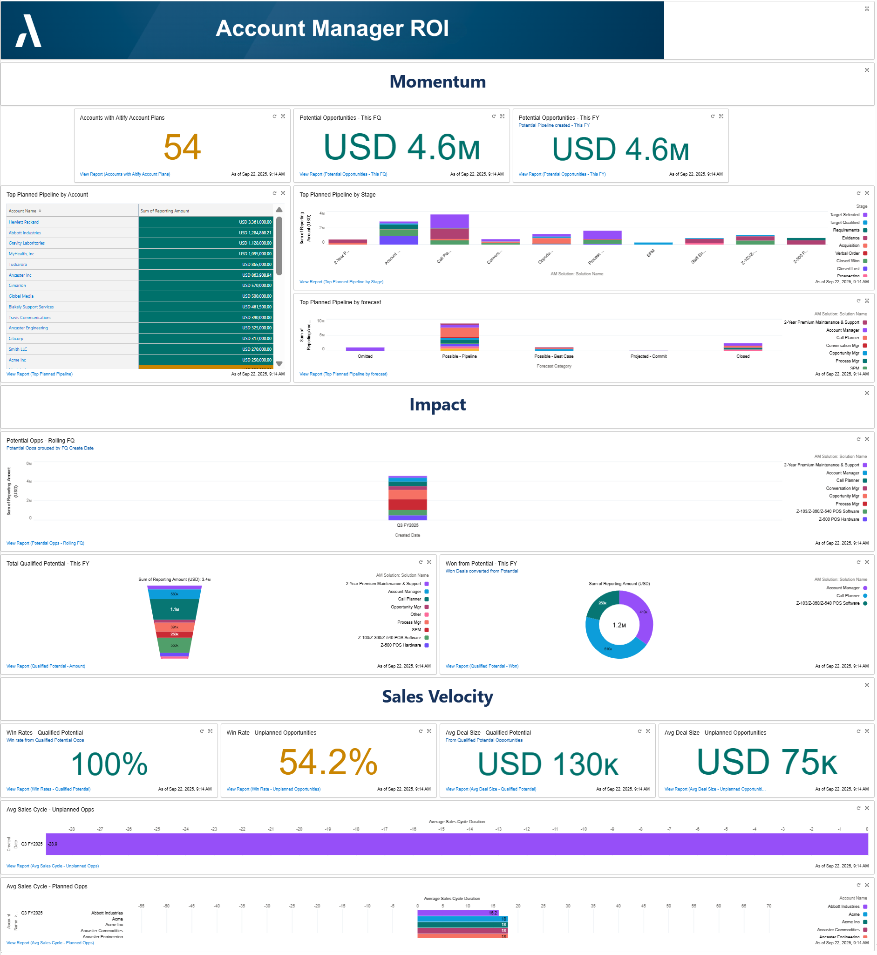The height and width of the screenshot is (955, 877).
Task: Expand the Won from Potential - This FY widget
Action: 867,562
